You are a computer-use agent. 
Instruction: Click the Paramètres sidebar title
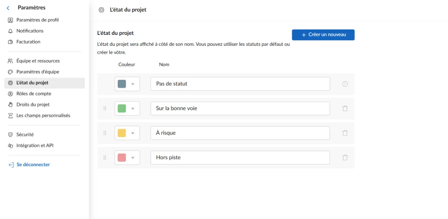31,8
